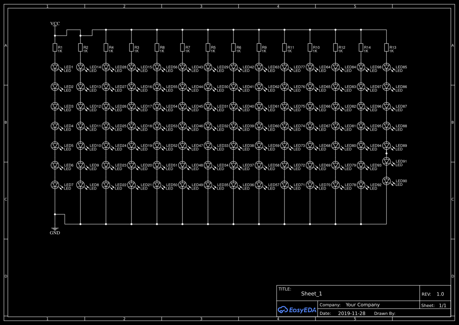Click resistor R13 at far right

click(387, 47)
